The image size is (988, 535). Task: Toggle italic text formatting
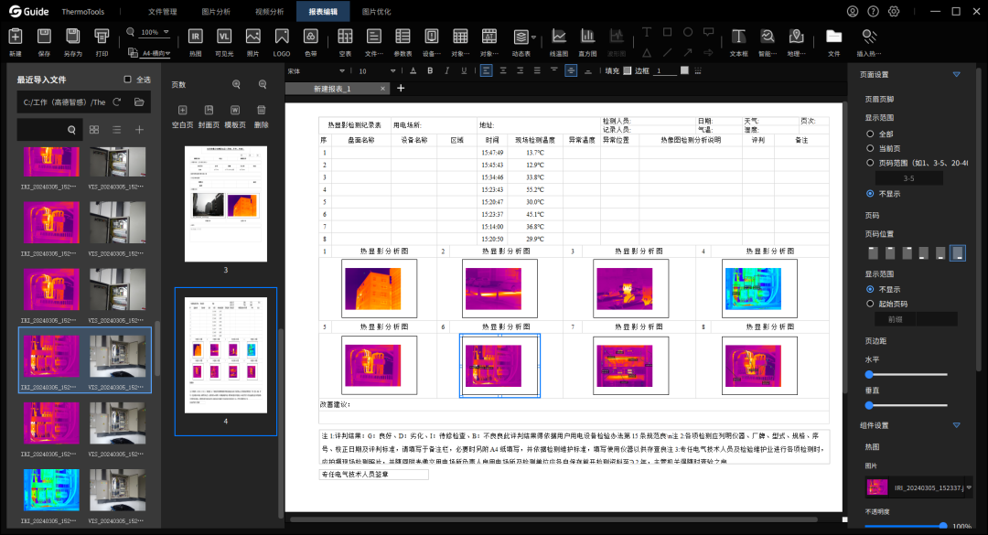tap(447, 70)
